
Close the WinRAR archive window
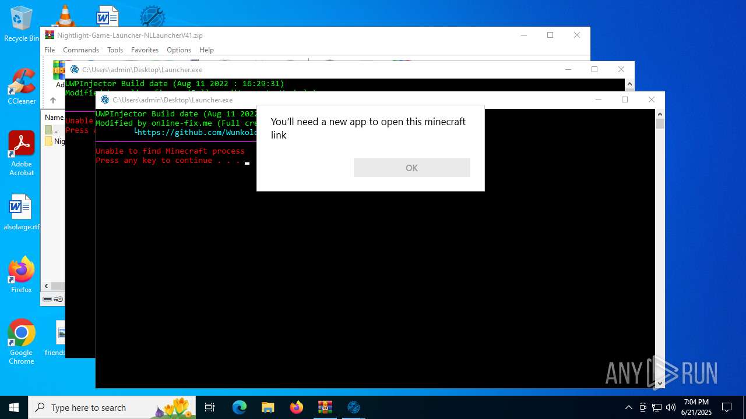pyautogui.click(x=577, y=35)
